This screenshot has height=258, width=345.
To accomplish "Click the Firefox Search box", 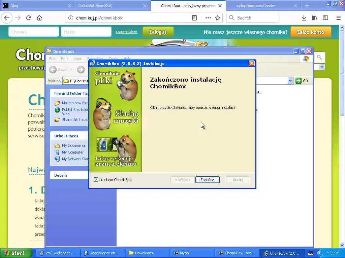I will pyautogui.click(x=252, y=18).
